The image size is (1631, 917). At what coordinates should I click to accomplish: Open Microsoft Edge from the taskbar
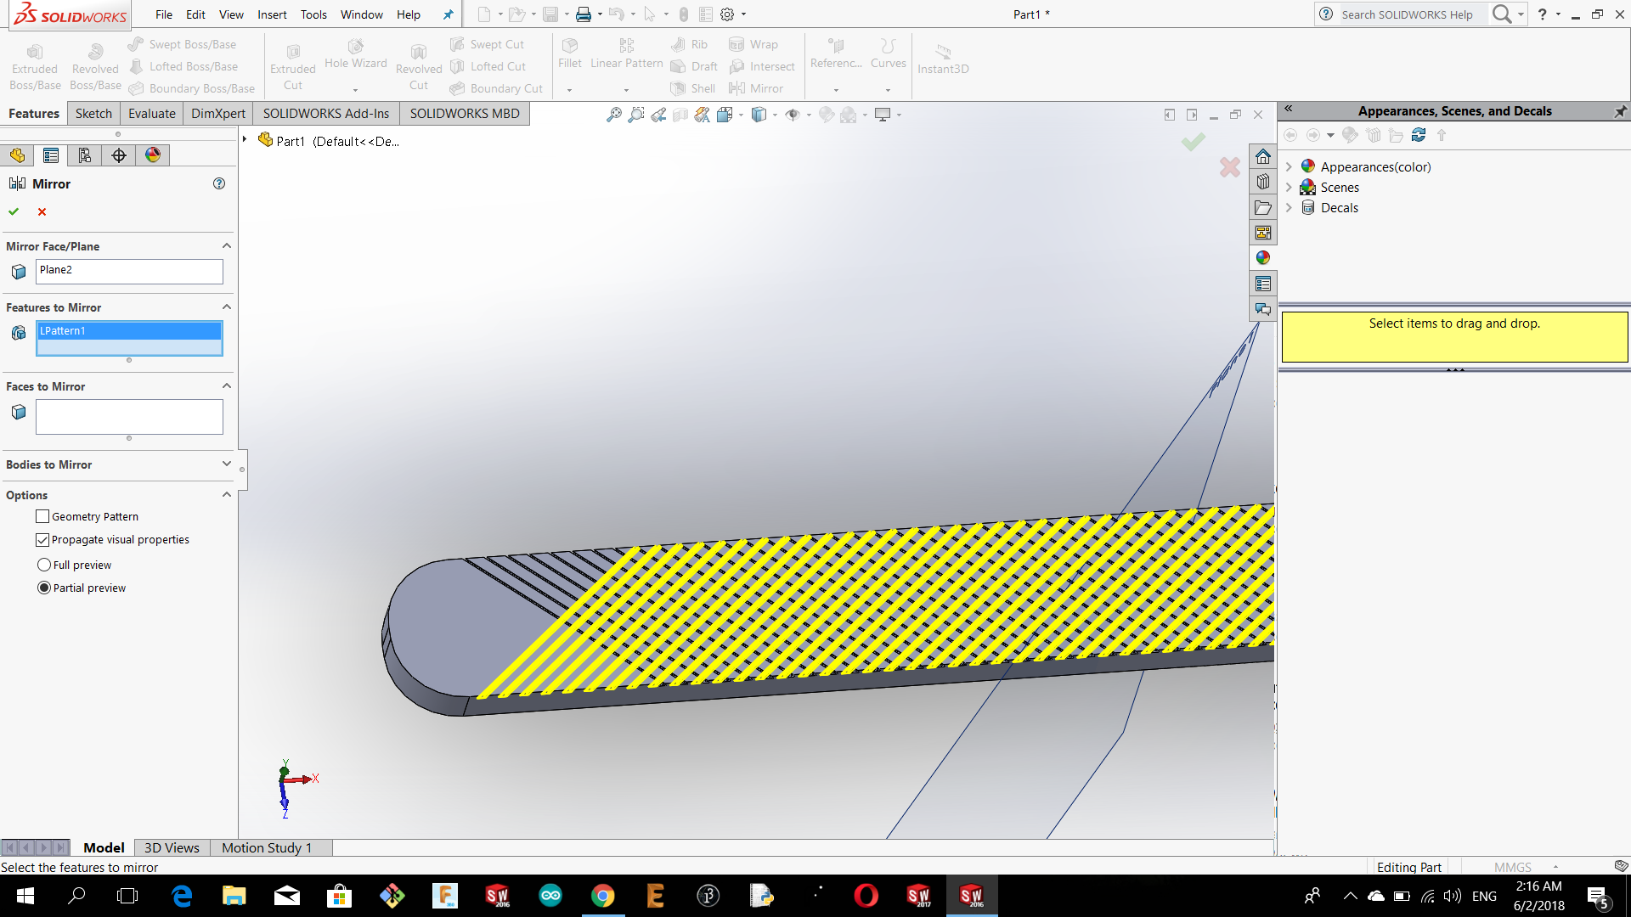[x=182, y=896]
